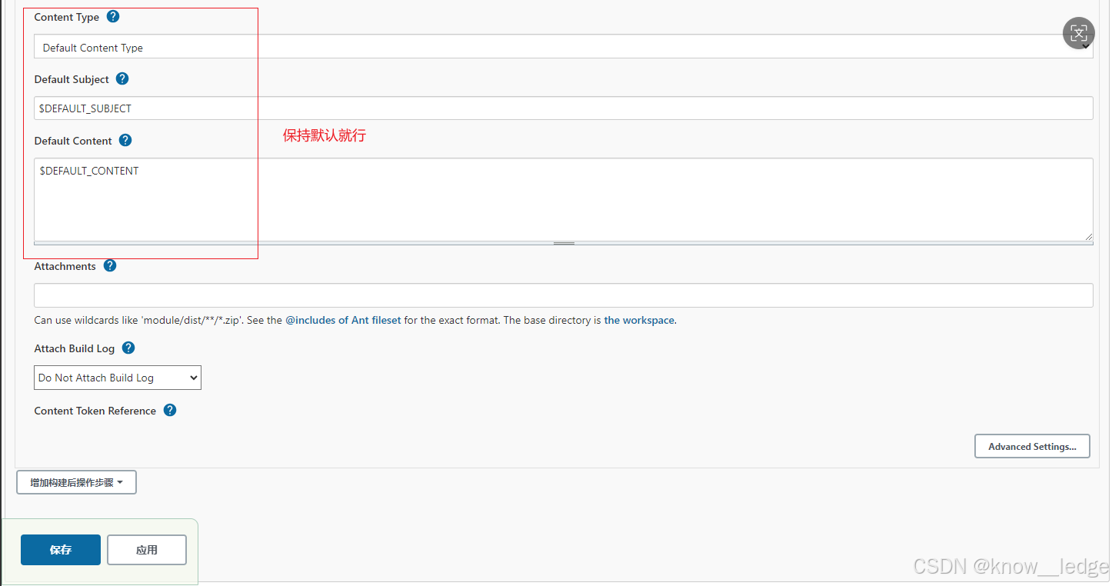
Task: Open the @includes of Ant fileset link
Action: pos(343,320)
